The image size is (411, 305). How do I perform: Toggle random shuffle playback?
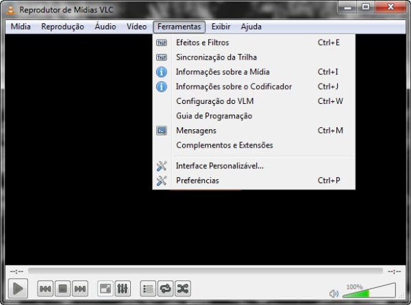pos(182,289)
